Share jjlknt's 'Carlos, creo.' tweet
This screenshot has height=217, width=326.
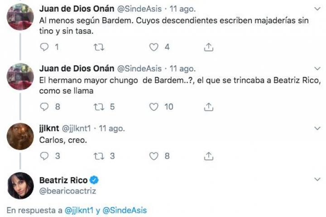coord(209,156)
